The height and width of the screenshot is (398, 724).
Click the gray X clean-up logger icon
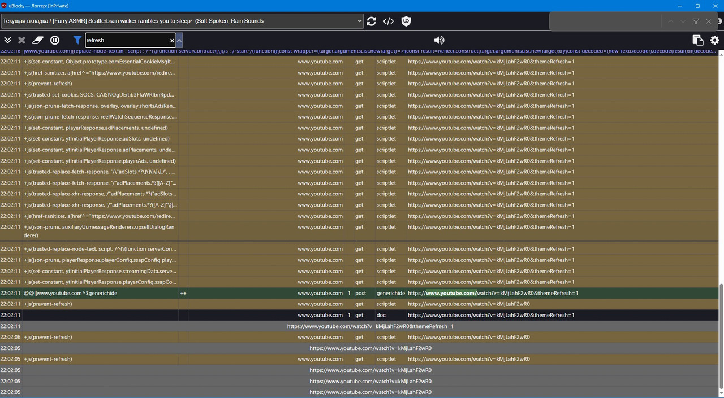pos(21,40)
